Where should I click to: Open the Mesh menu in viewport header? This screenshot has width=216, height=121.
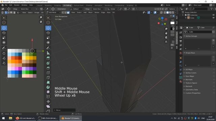[x=90, y=12]
